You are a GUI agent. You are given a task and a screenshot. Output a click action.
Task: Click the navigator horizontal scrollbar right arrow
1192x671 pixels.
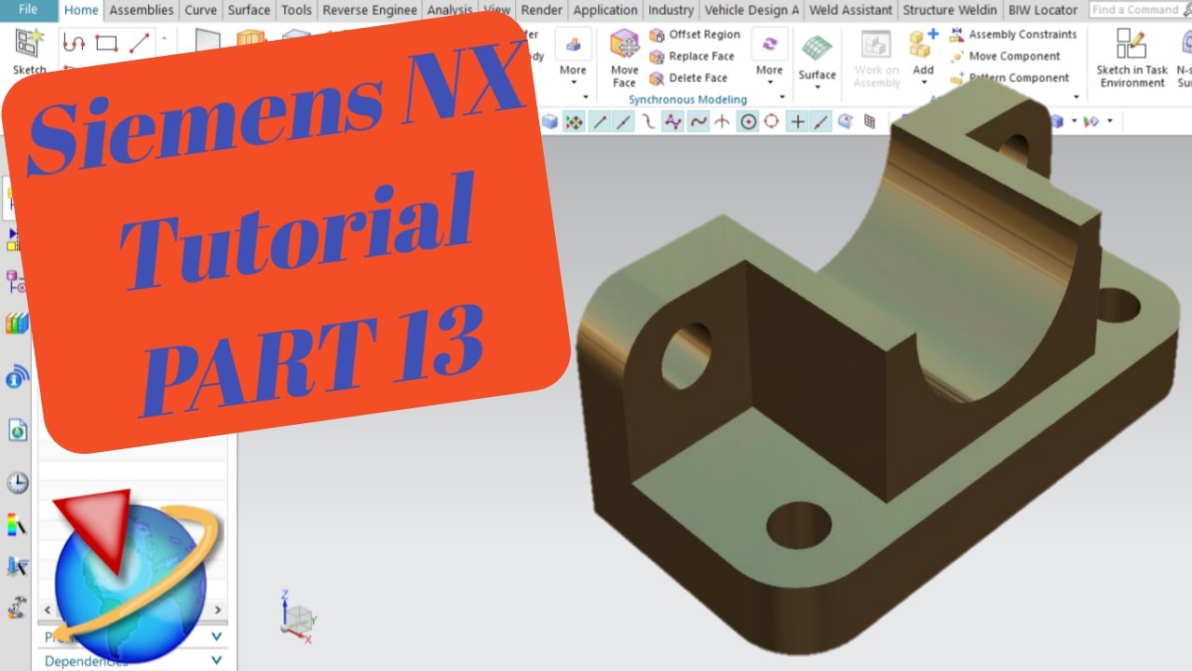[218, 610]
